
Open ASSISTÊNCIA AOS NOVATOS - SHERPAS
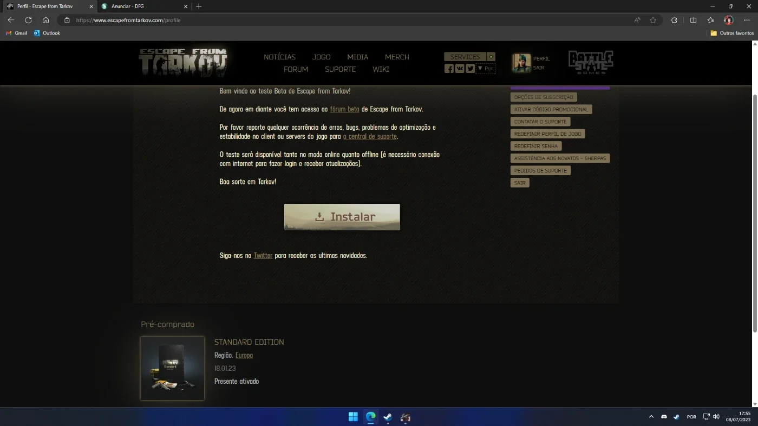(560, 158)
